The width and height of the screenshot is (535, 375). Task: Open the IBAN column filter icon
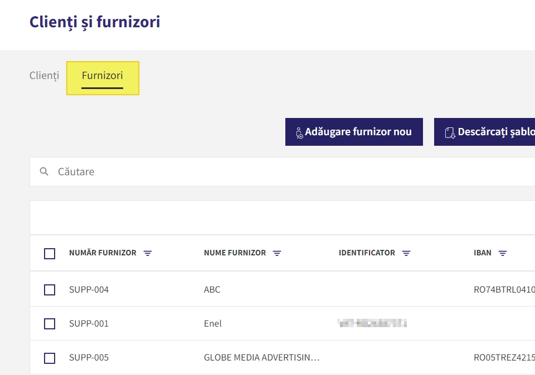pos(503,253)
